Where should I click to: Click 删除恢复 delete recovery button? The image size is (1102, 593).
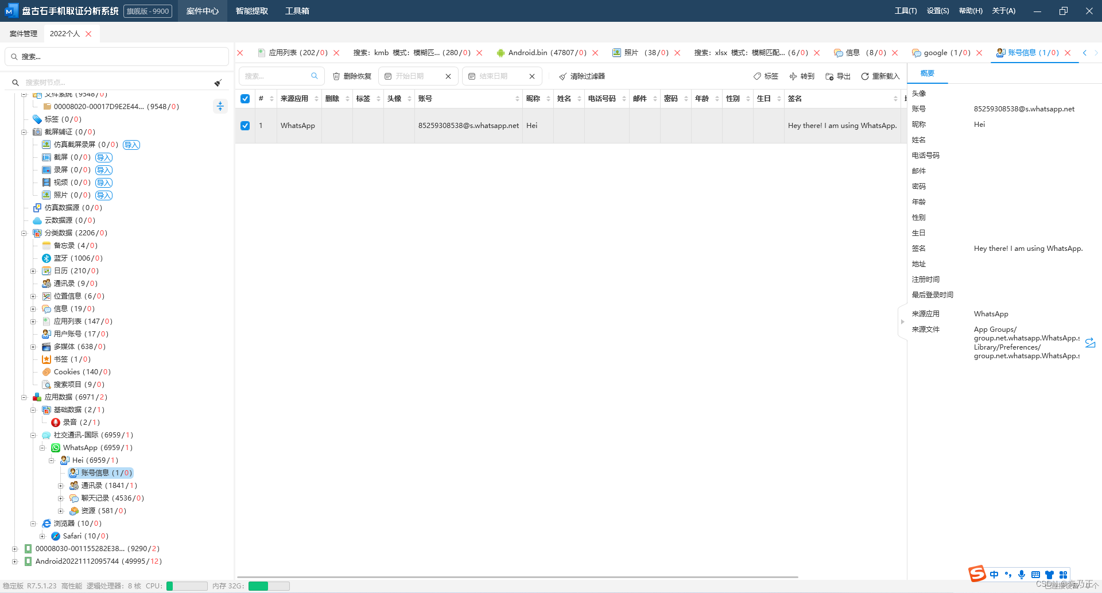(352, 76)
